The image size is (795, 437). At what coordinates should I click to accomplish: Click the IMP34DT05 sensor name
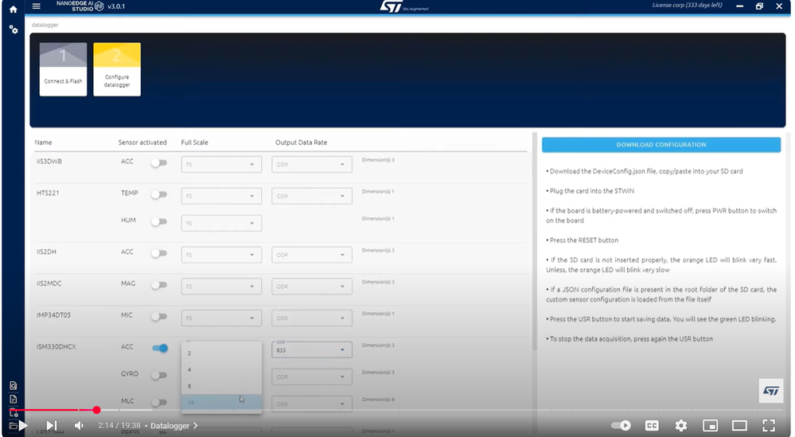(x=54, y=315)
